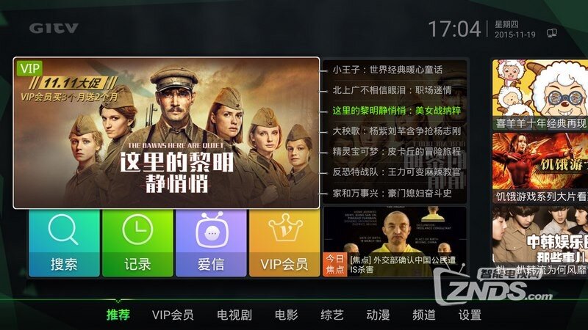Viewport: 588px width, 330px height.
Task: Open the 电影 tab
Action: [x=286, y=315]
